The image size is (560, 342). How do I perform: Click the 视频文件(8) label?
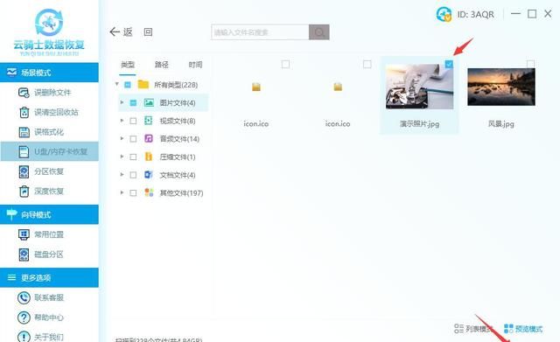[x=178, y=121]
